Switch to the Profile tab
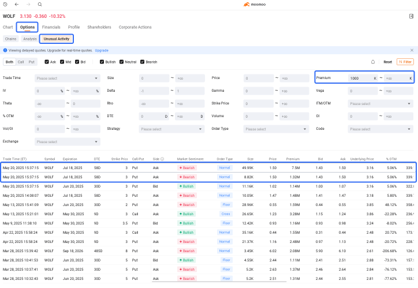This screenshot has height=288, width=418. click(74, 27)
